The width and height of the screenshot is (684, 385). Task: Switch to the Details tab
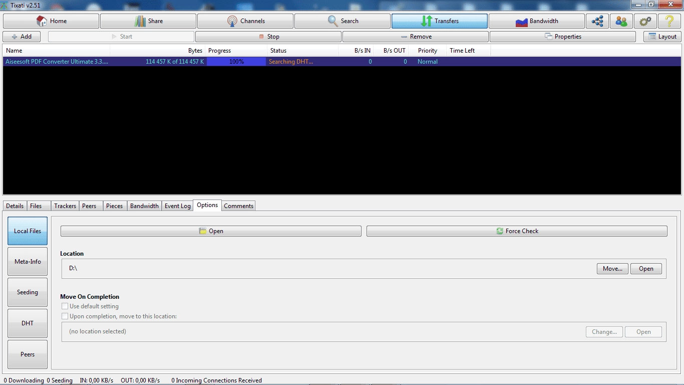(15, 206)
